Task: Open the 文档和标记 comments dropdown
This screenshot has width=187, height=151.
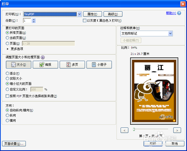Action: 146,33
